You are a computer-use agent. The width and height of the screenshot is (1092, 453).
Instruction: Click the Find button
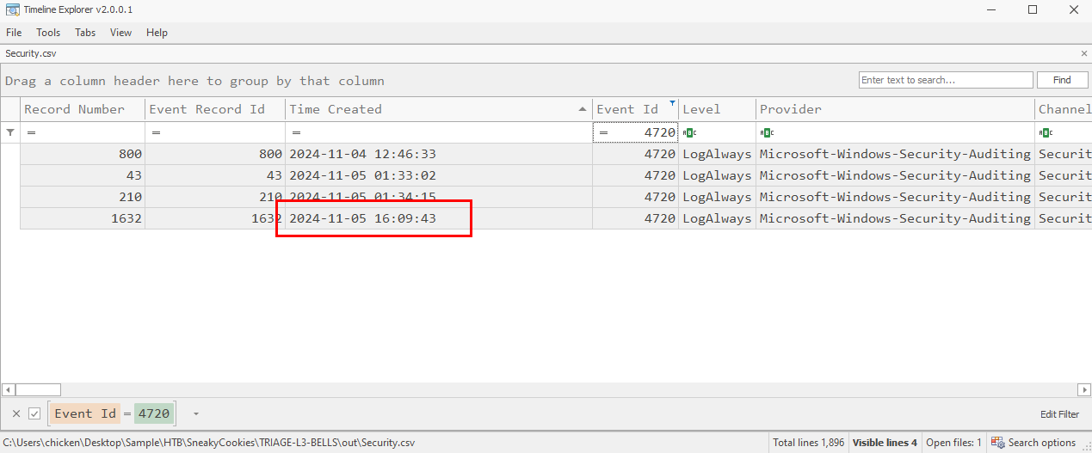tap(1062, 80)
